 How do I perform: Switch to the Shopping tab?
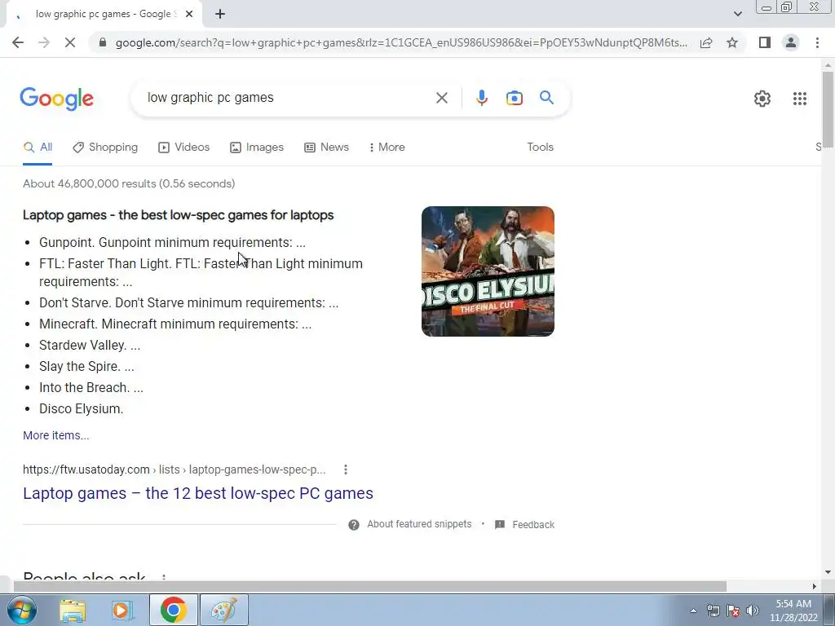pyautogui.click(x=105, y=148)
